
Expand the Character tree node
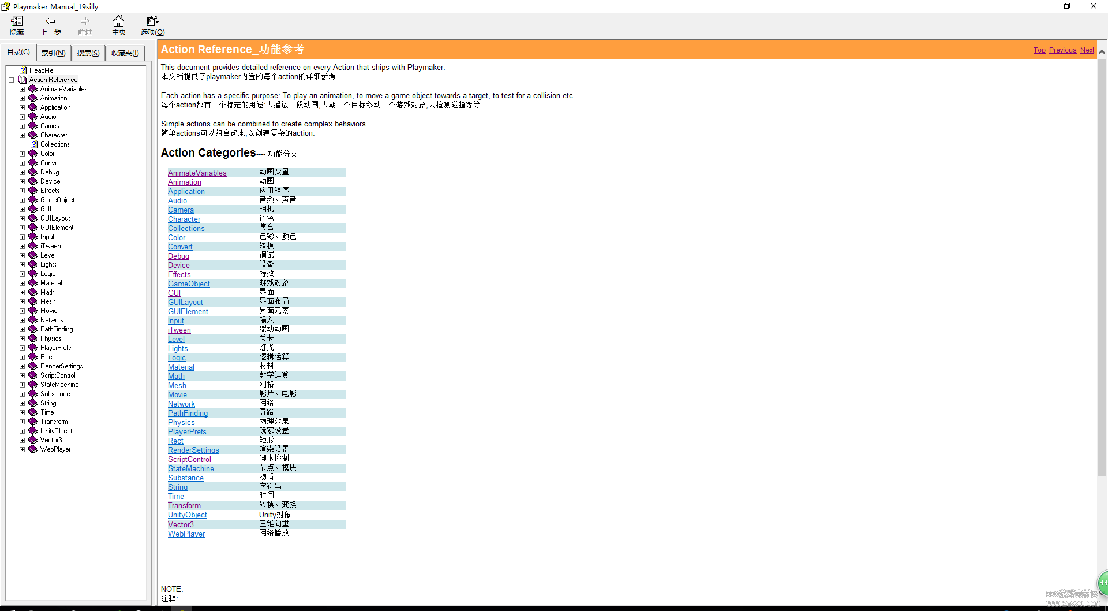point(22,135)
